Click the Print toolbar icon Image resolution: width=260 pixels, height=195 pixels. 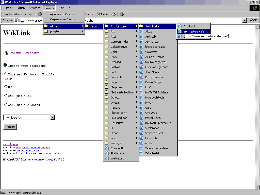(x=122, y=14)
